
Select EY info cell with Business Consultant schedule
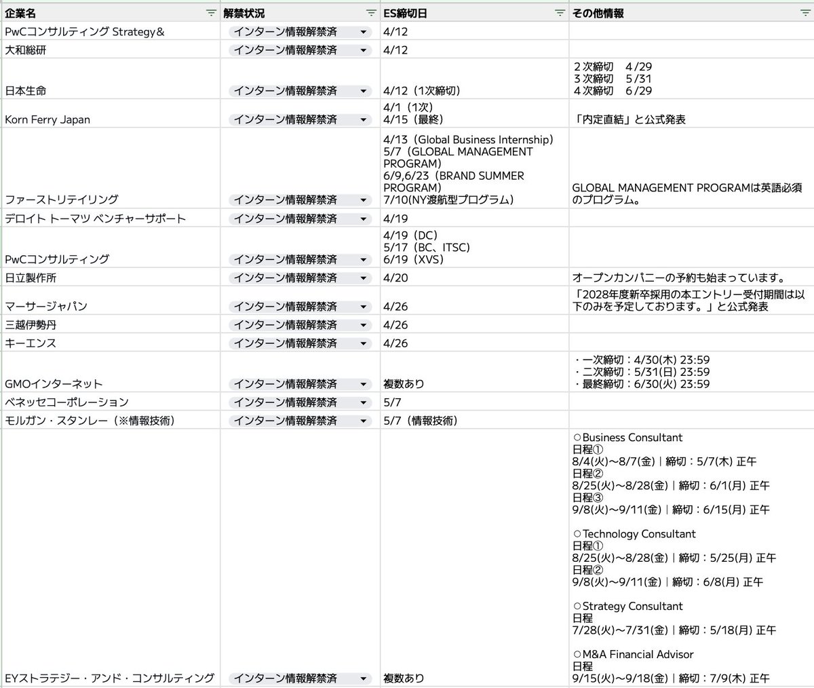pos(691,558)
